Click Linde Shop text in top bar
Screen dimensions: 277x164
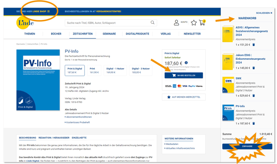click(x=39, y=12)
